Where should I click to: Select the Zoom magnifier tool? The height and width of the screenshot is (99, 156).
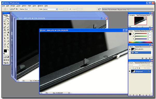[x=8, y=47]
